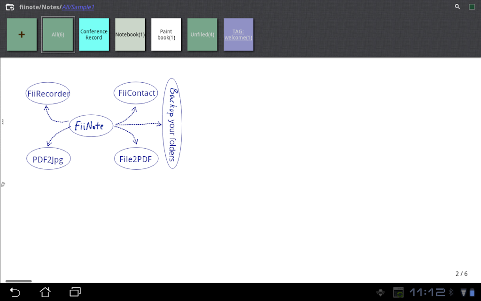Viewport: 481px width, 301px height.
Task: Click the folder back icon beside fiinote path
Action: (10, 7)
